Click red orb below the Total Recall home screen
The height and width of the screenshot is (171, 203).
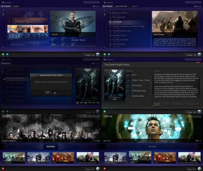coord(105,169)
